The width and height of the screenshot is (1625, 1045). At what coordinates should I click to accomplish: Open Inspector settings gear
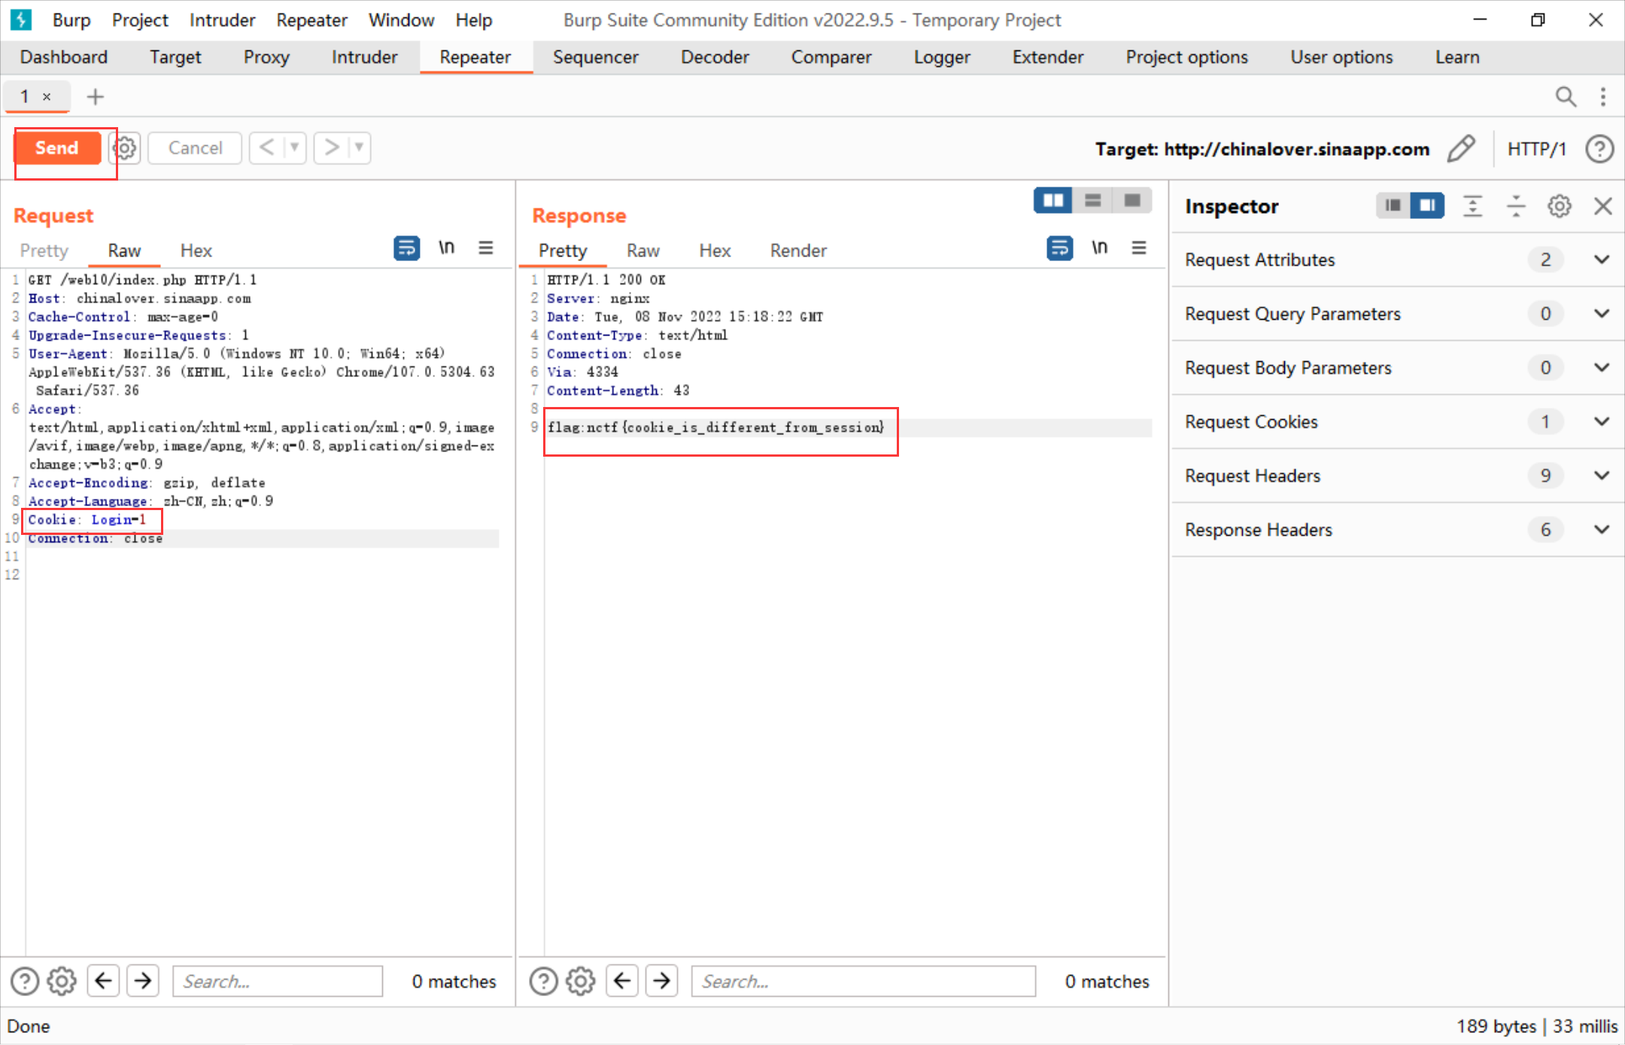tap(1559, 206)
